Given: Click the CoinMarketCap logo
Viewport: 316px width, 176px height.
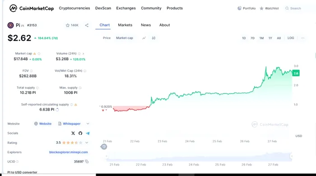Looking at the screenshot, I should tap(32, 8).
